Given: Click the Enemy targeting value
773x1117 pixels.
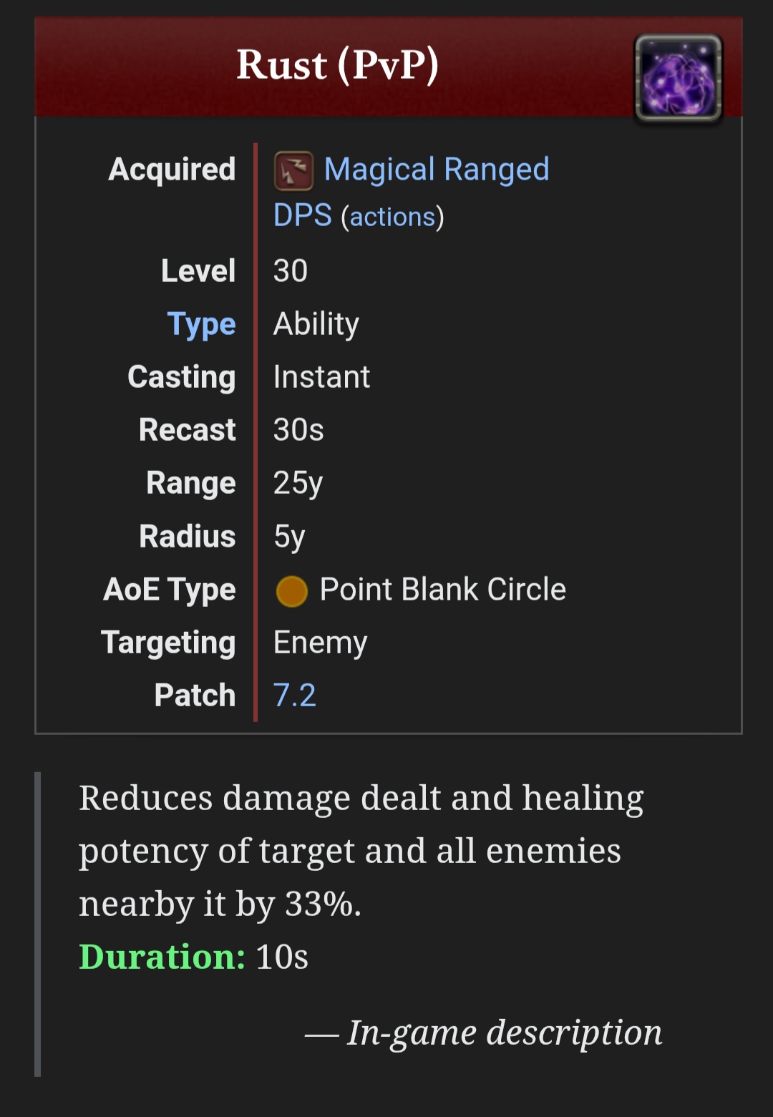Looking at the screenshot, I should (320, 643).
